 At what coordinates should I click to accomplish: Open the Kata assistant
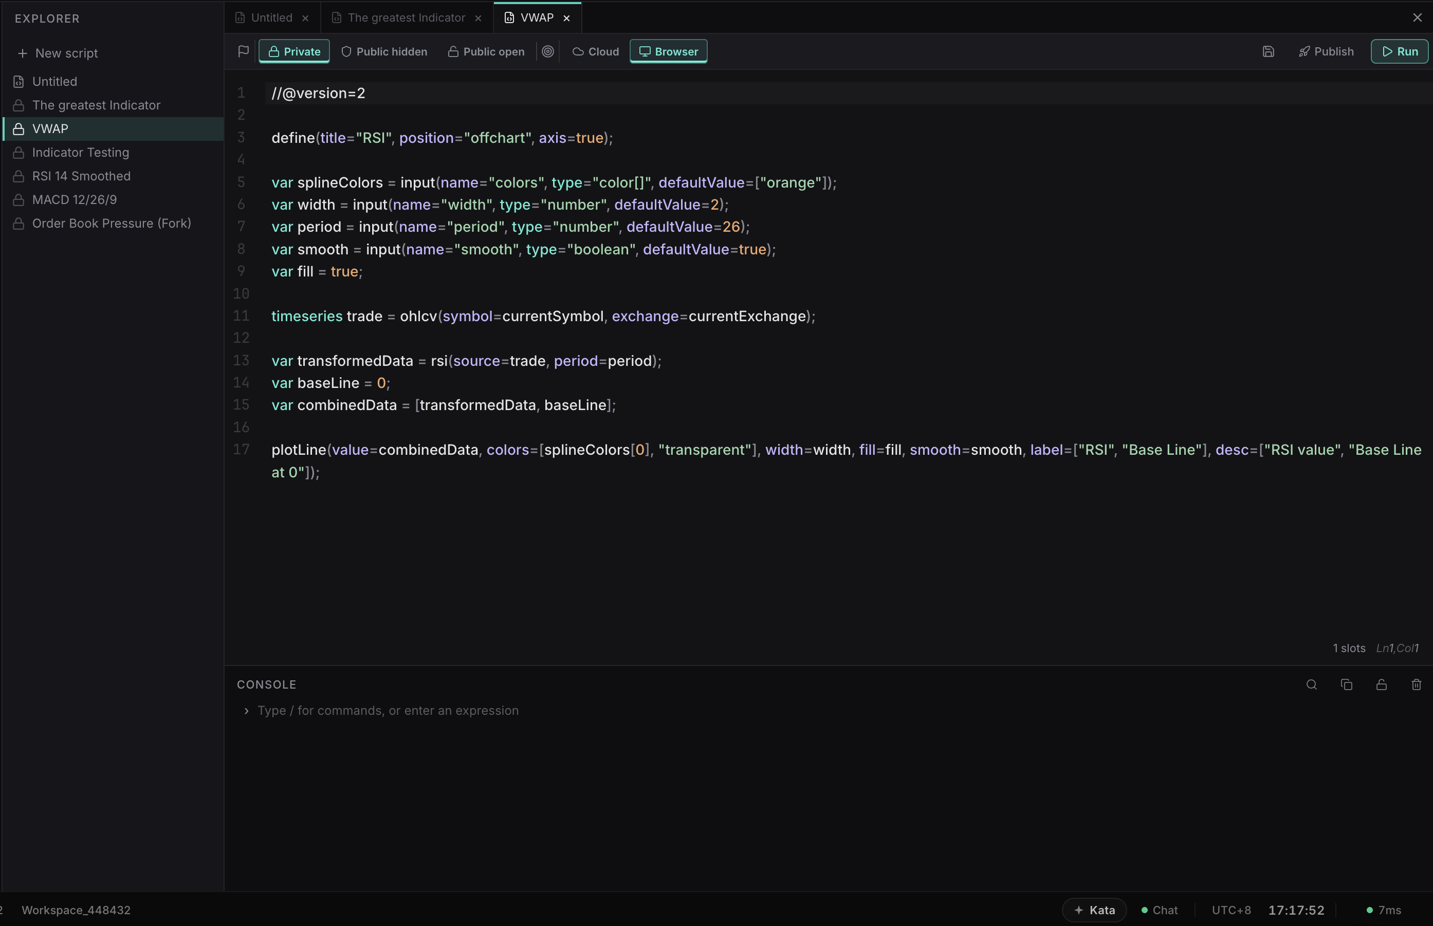1094,911
